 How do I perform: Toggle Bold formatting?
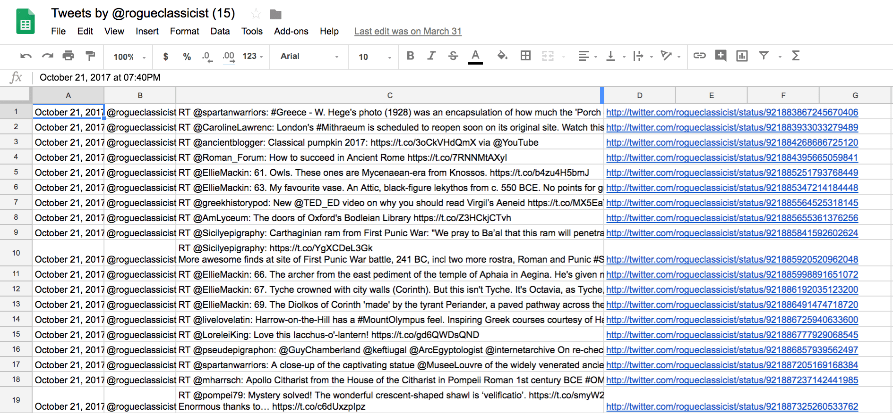point(411,56)
